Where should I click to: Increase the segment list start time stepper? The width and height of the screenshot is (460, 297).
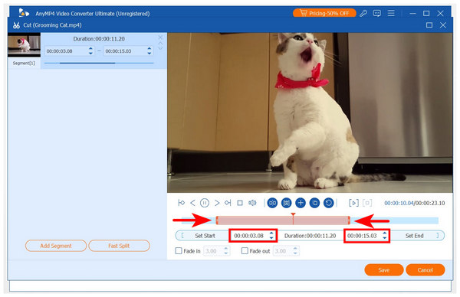point(90,49)
